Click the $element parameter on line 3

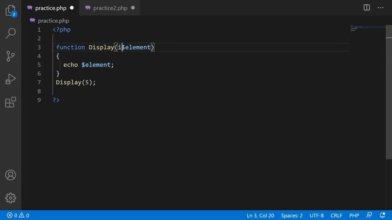136,47
